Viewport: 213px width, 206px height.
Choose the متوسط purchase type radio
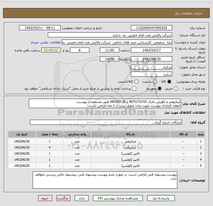point(160,88)
